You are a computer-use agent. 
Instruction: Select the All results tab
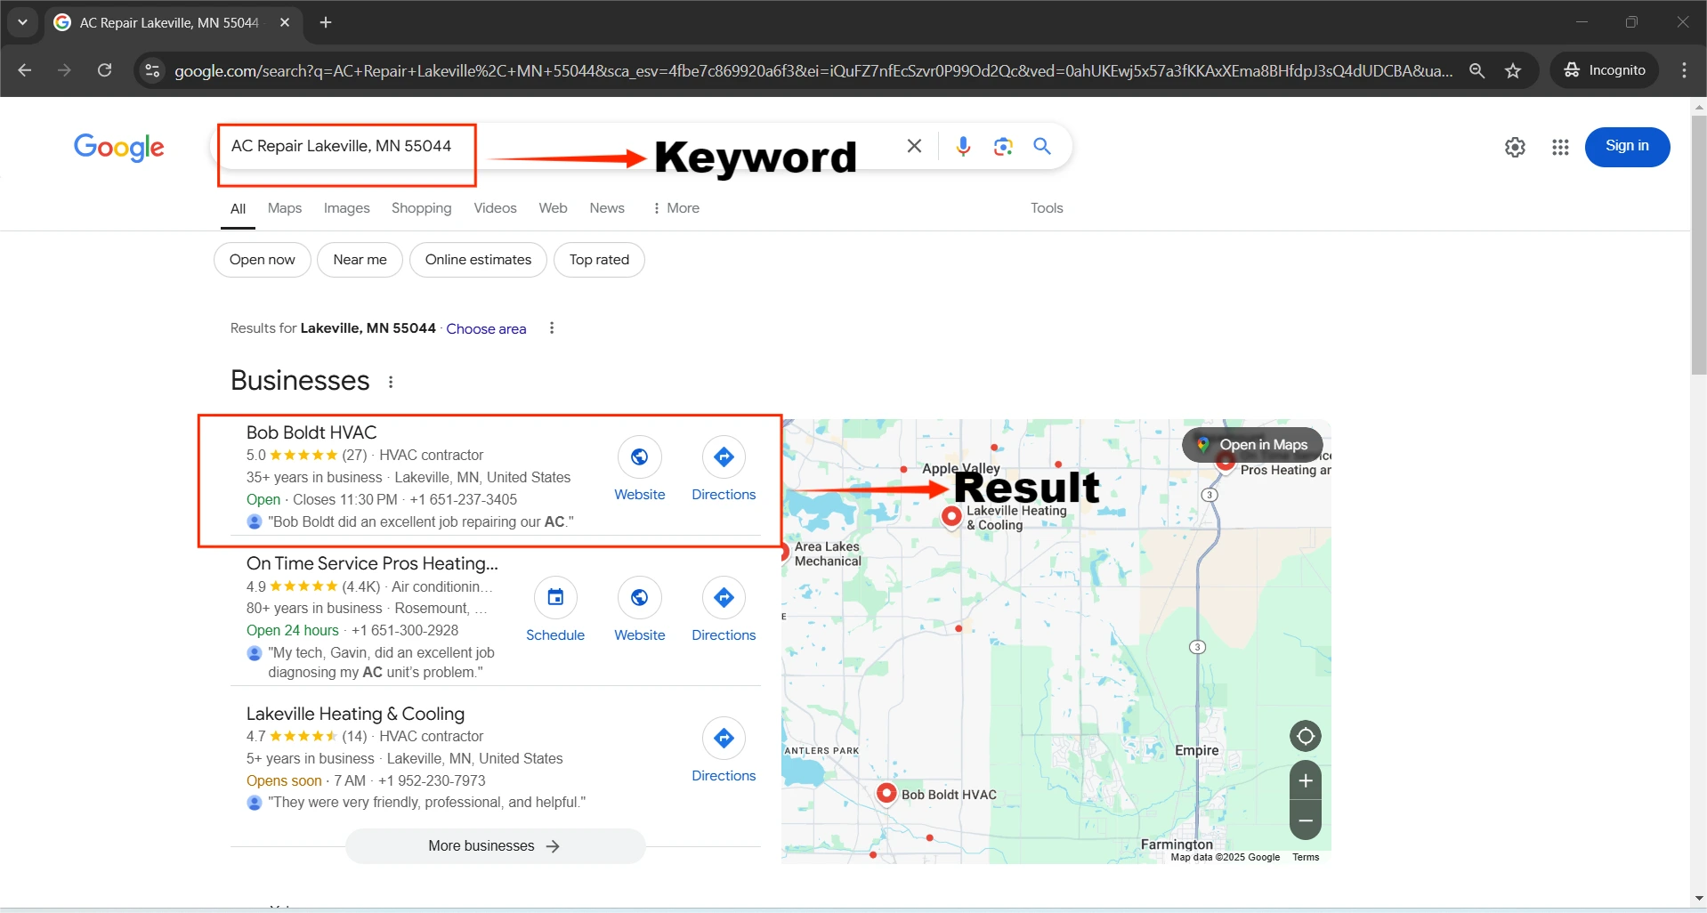238,209
